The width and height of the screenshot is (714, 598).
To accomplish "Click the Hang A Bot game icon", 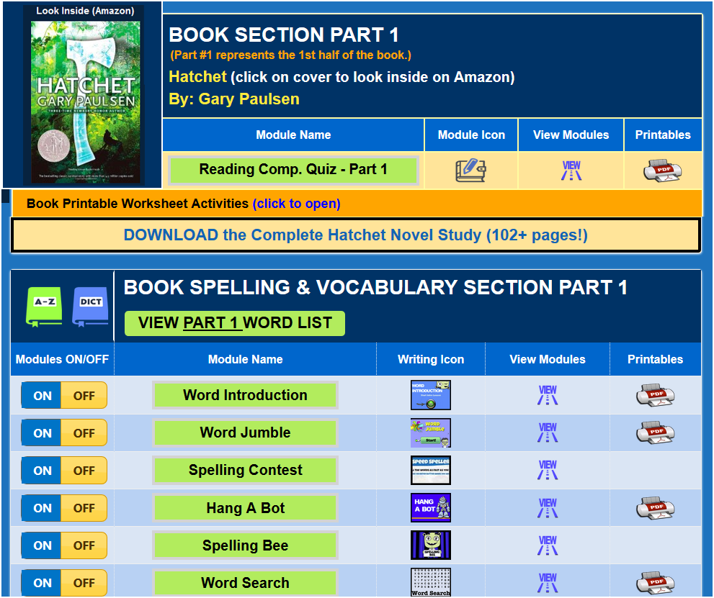I will pos(431,507).
